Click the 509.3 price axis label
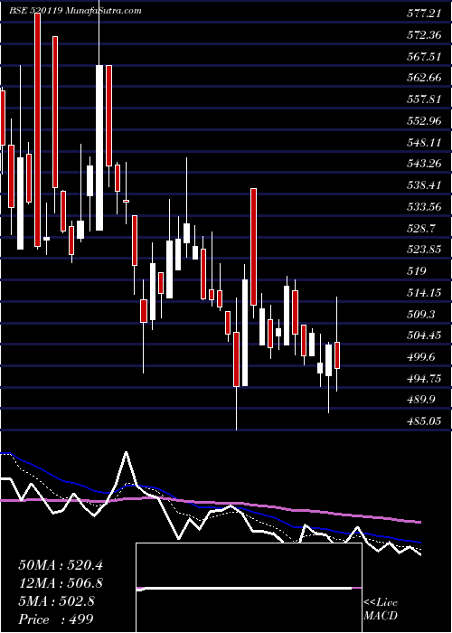The image size is (452, 633). (x=421, y=314)
